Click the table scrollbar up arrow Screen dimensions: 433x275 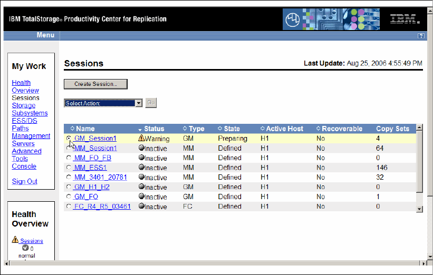click(419, 127)
